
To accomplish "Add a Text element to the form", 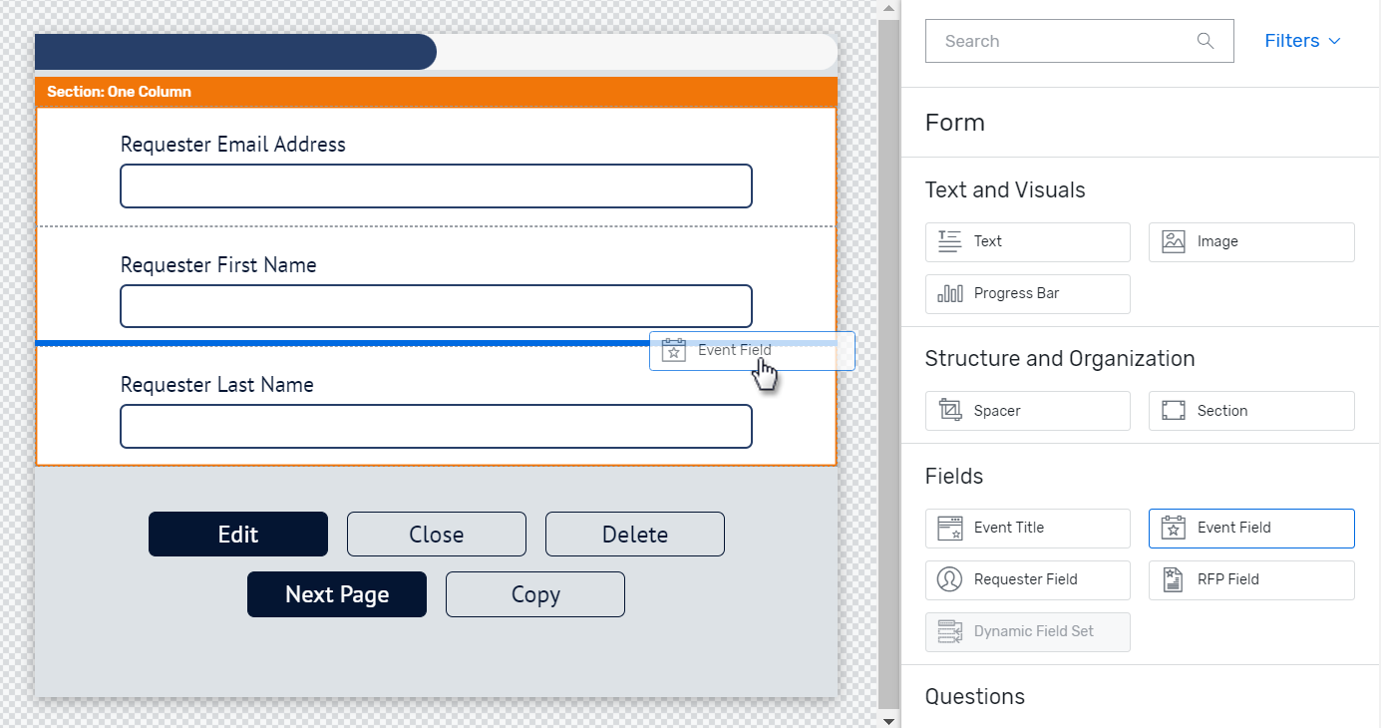I will [1027, 241].
